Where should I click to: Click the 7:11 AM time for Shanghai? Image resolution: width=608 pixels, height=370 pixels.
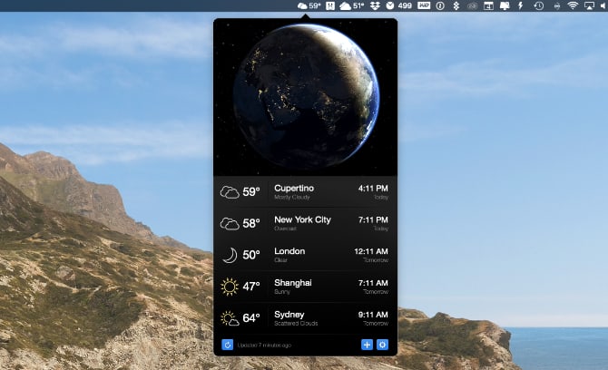373,283
